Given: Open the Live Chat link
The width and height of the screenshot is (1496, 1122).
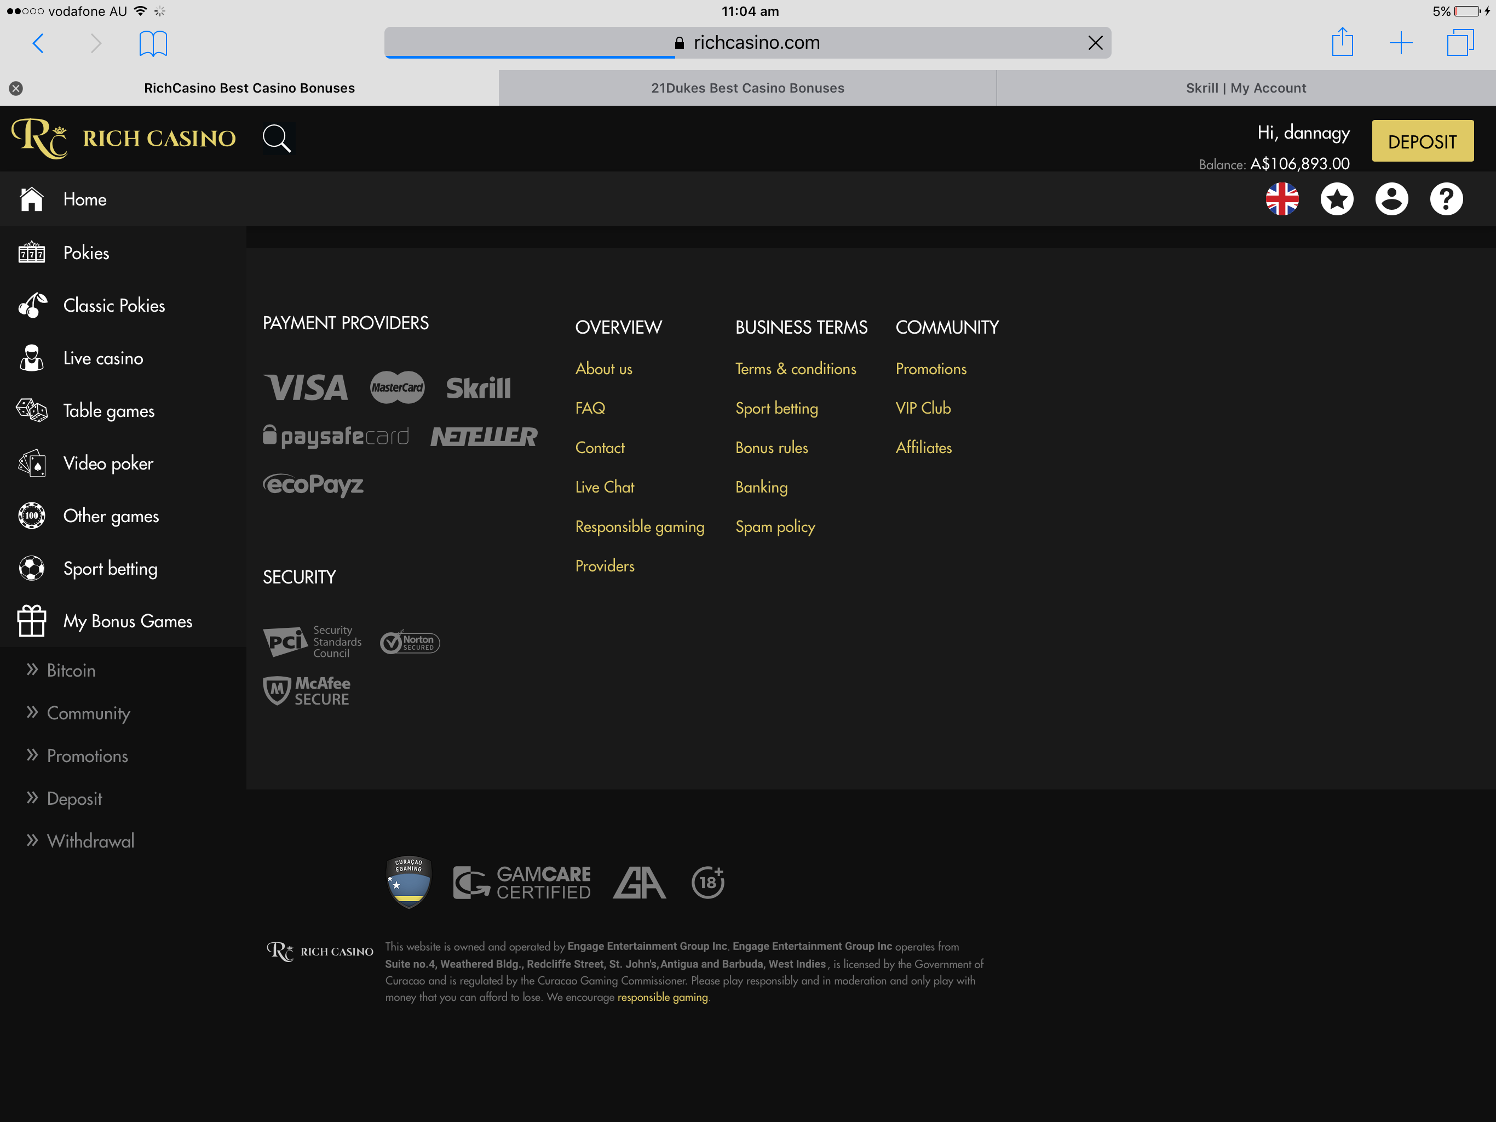Looking at the screenshot, I should [x=605, y=487].
